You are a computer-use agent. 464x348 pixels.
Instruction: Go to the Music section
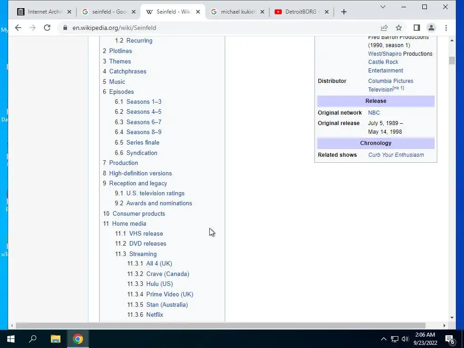(x=117, y=82)
